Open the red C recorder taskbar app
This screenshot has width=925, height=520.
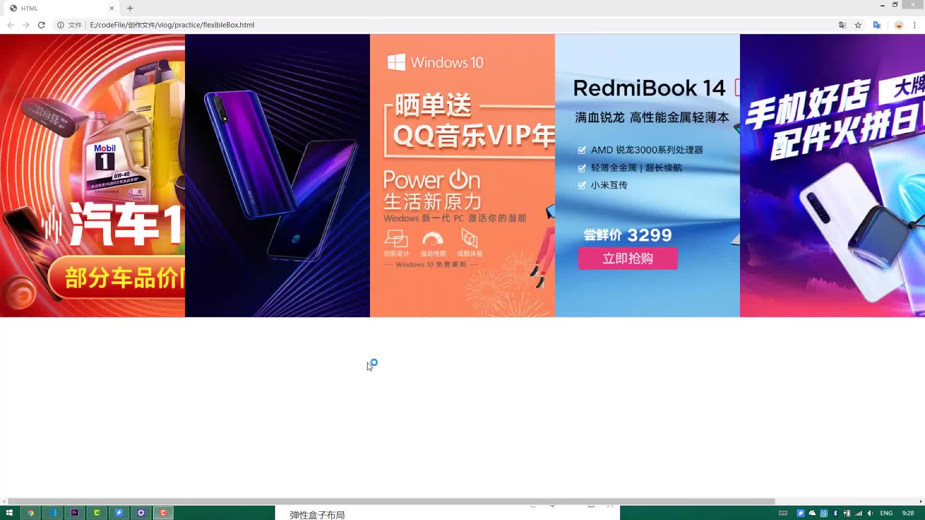(163, 513)
